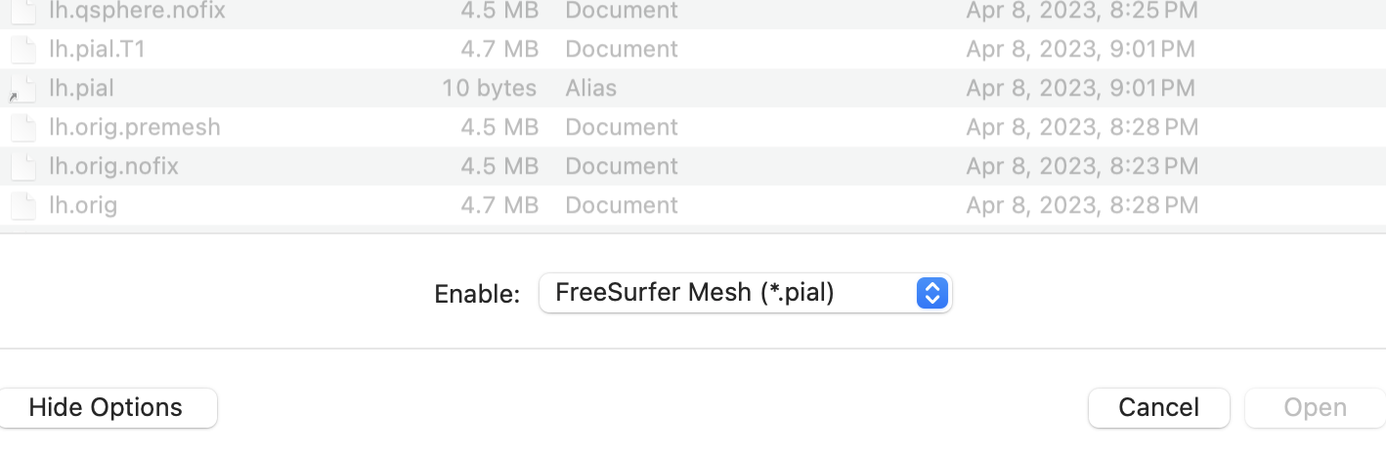Select the lh.orig.nofix file name
Viewport: 1386px width, 455px height.
(x=113, y=167)
